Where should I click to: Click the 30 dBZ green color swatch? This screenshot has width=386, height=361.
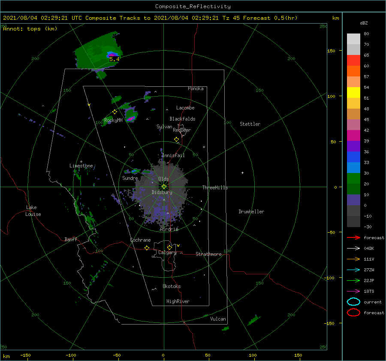(x=353, y=179)
